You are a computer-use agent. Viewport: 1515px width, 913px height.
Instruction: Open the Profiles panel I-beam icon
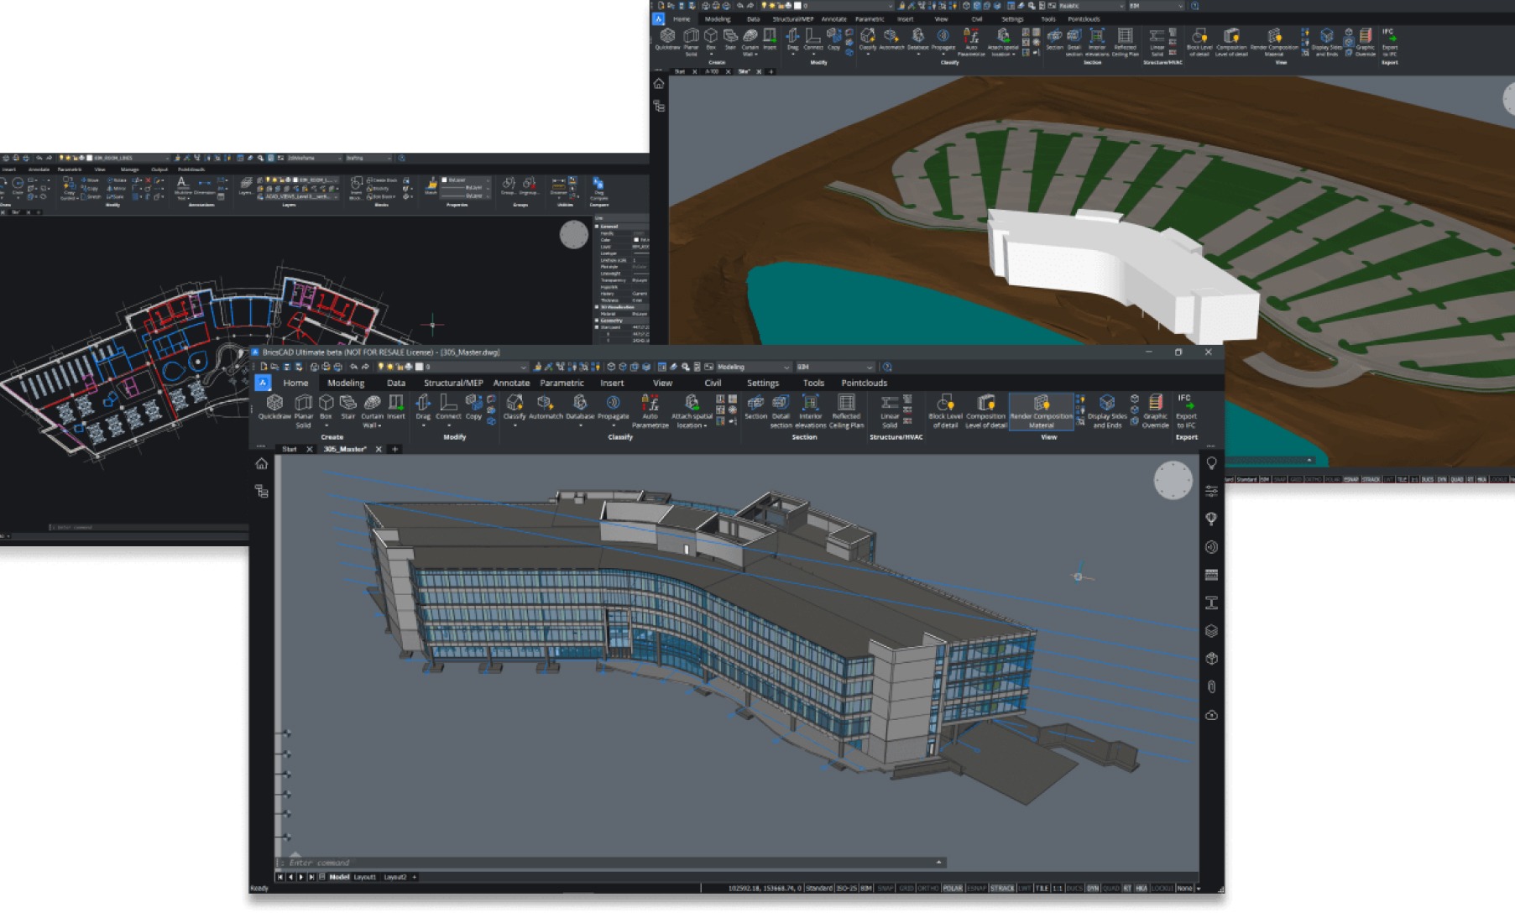pos(1211,603)
